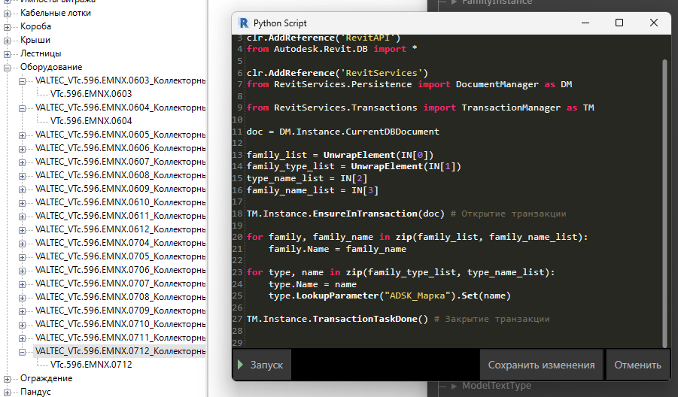Minimize the Python Script window

click(x=585, y=23)
